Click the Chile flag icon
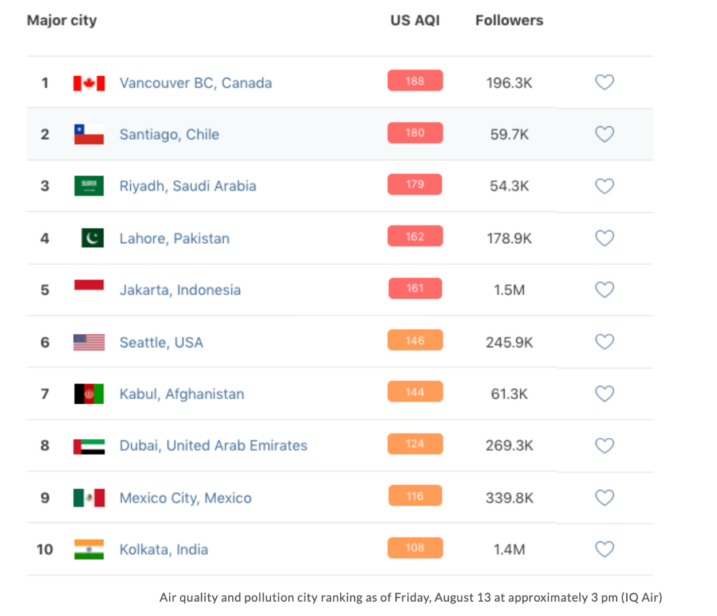Image resolution: width=717 pixels, height=616 pixels. pyautogui.click(x=89, y=134)
